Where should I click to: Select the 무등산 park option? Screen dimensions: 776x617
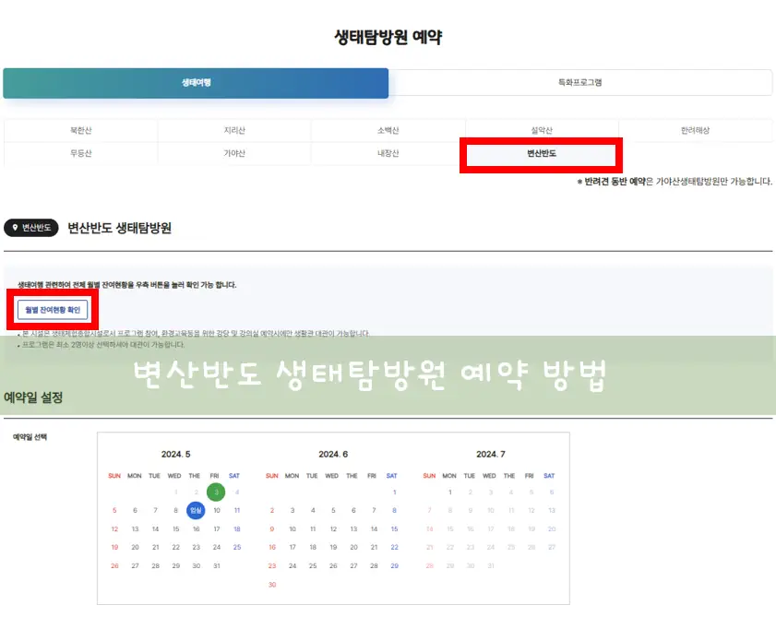point(80,155)
